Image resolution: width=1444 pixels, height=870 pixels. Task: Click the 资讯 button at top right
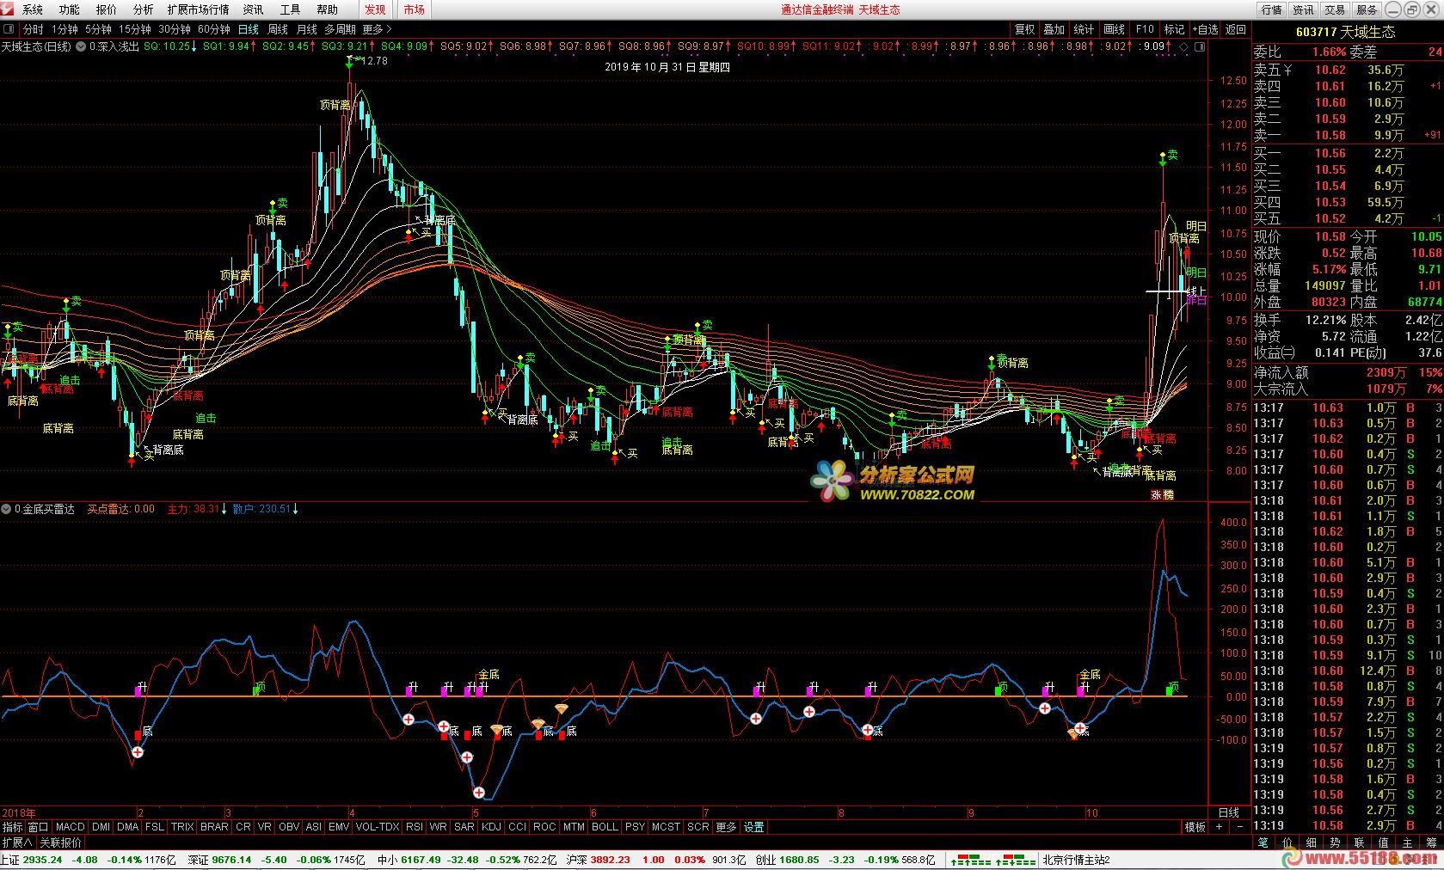[x=1303, y=9]
